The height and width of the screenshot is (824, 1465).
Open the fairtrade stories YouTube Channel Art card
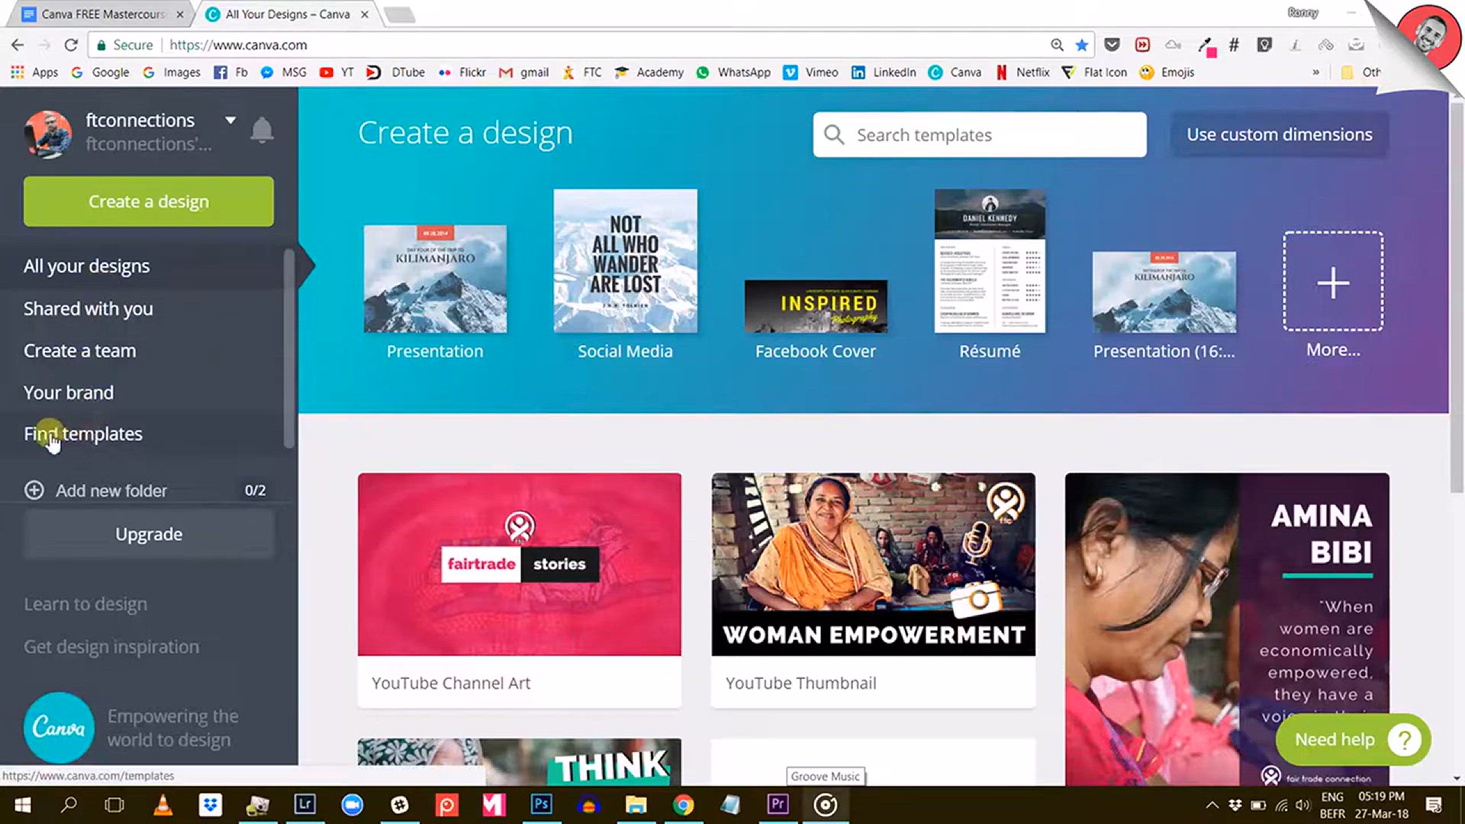pos(520,590)
